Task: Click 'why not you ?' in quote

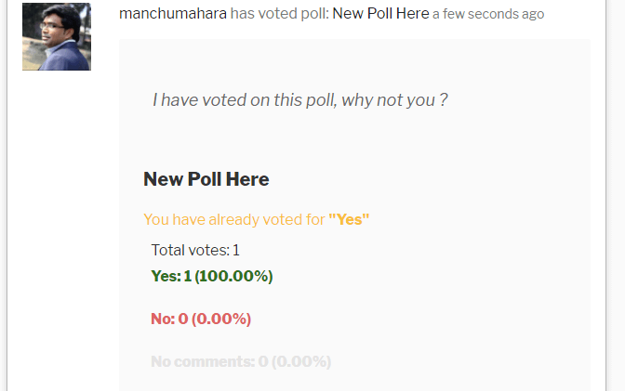Action: 394,100
